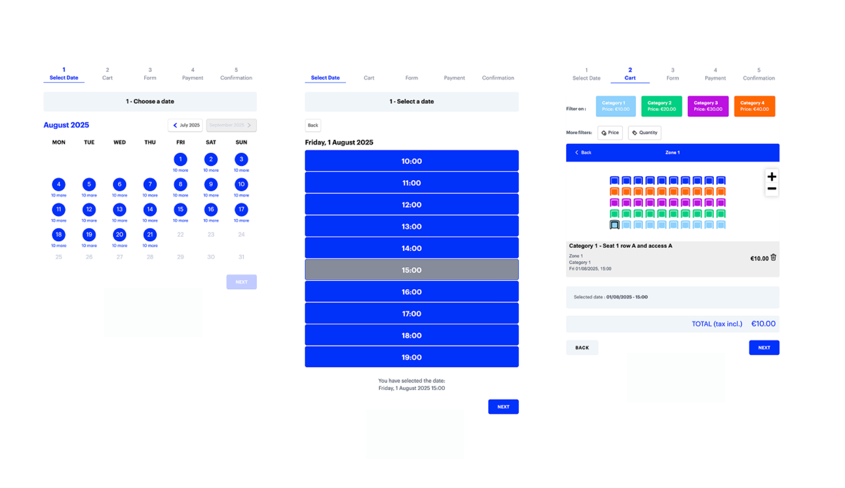
Task: Select August 18 on the calendar
Action: tap(58, 235)
